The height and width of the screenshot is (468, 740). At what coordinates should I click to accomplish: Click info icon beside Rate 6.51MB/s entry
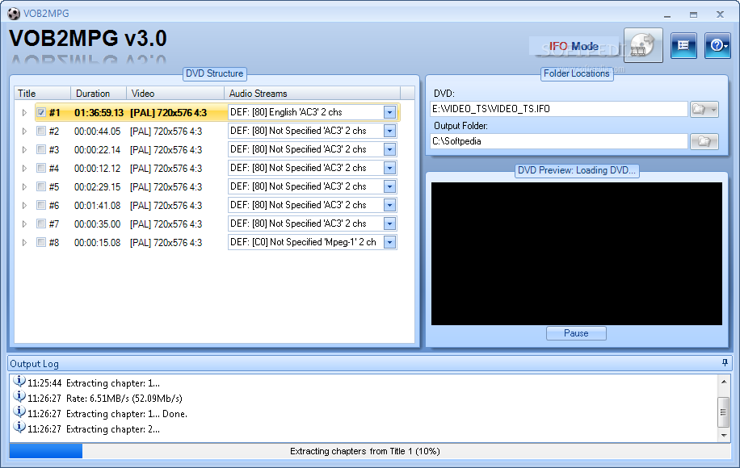coord(19,396)
